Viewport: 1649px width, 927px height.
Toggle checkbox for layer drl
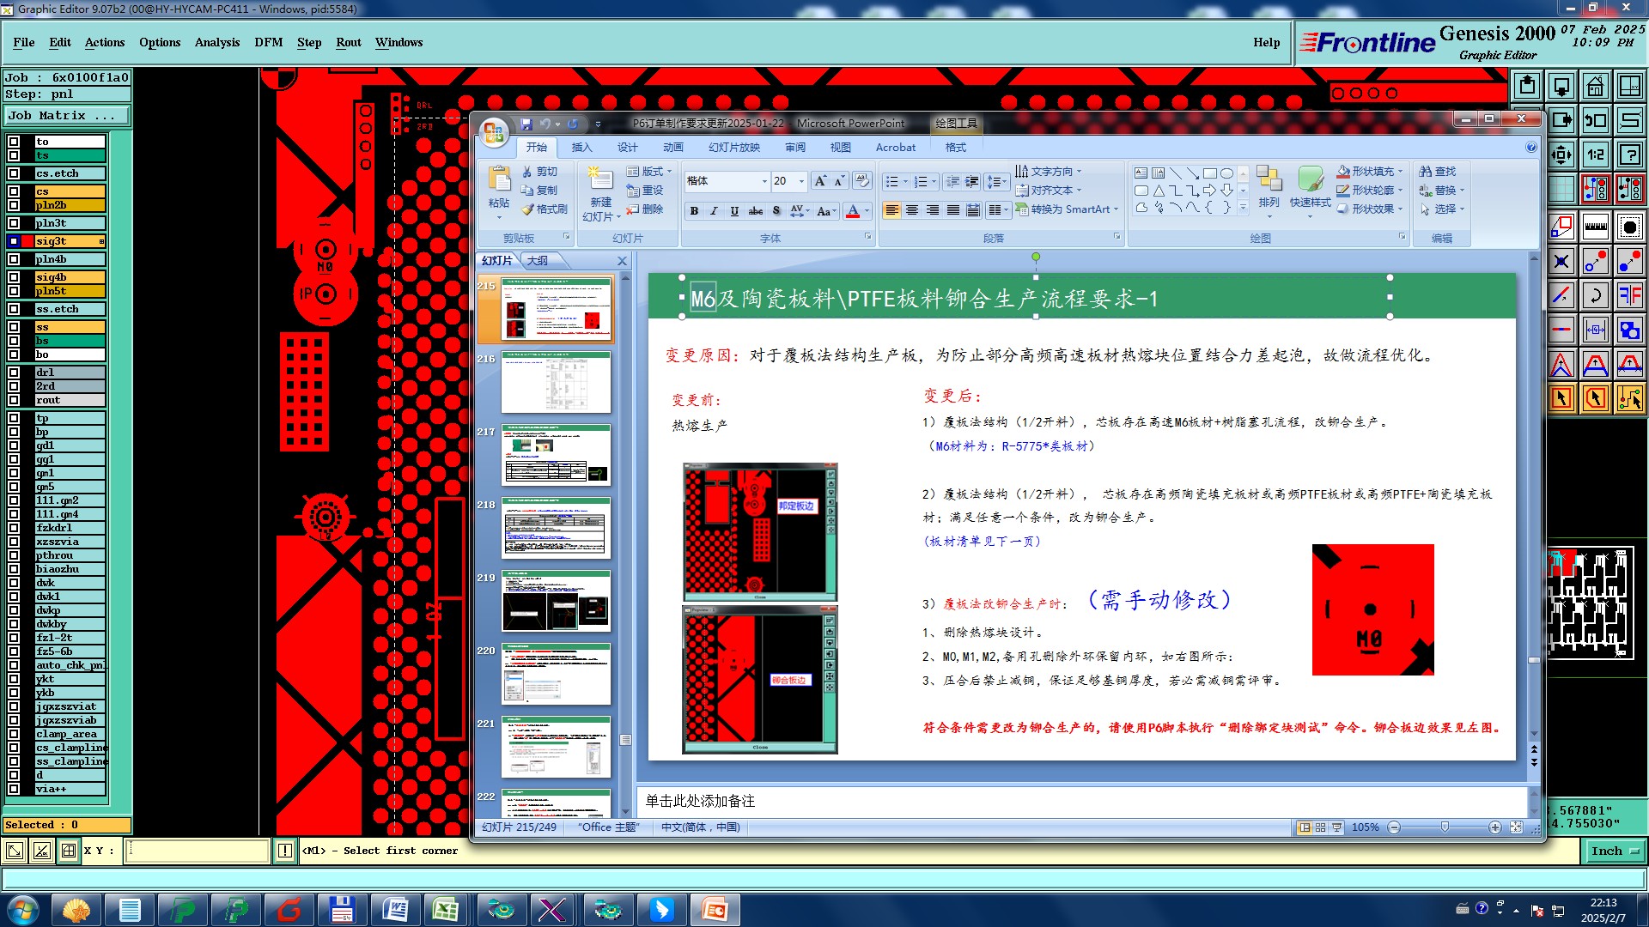tap(14, 373)
